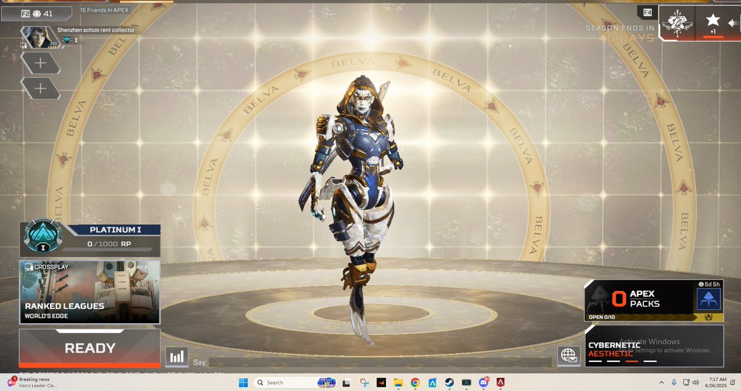Image resolution: width=741 pixels, height=391 pixels.
Task: Click the Breaking news widget on taskbar
Action: click(32, 382)
